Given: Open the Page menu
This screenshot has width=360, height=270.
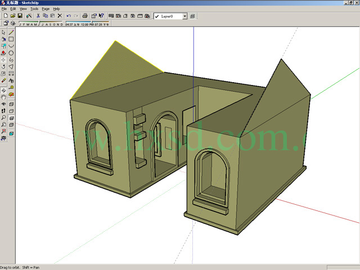Looking at the screenshot, I should [46, 9].
